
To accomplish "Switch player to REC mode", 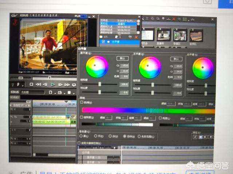I will point(84,16).
